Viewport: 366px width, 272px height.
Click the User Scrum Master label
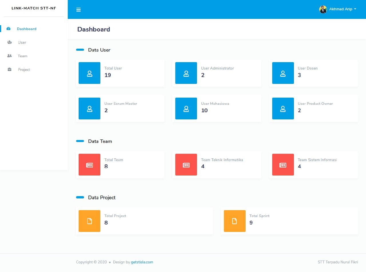pos(121,104)
